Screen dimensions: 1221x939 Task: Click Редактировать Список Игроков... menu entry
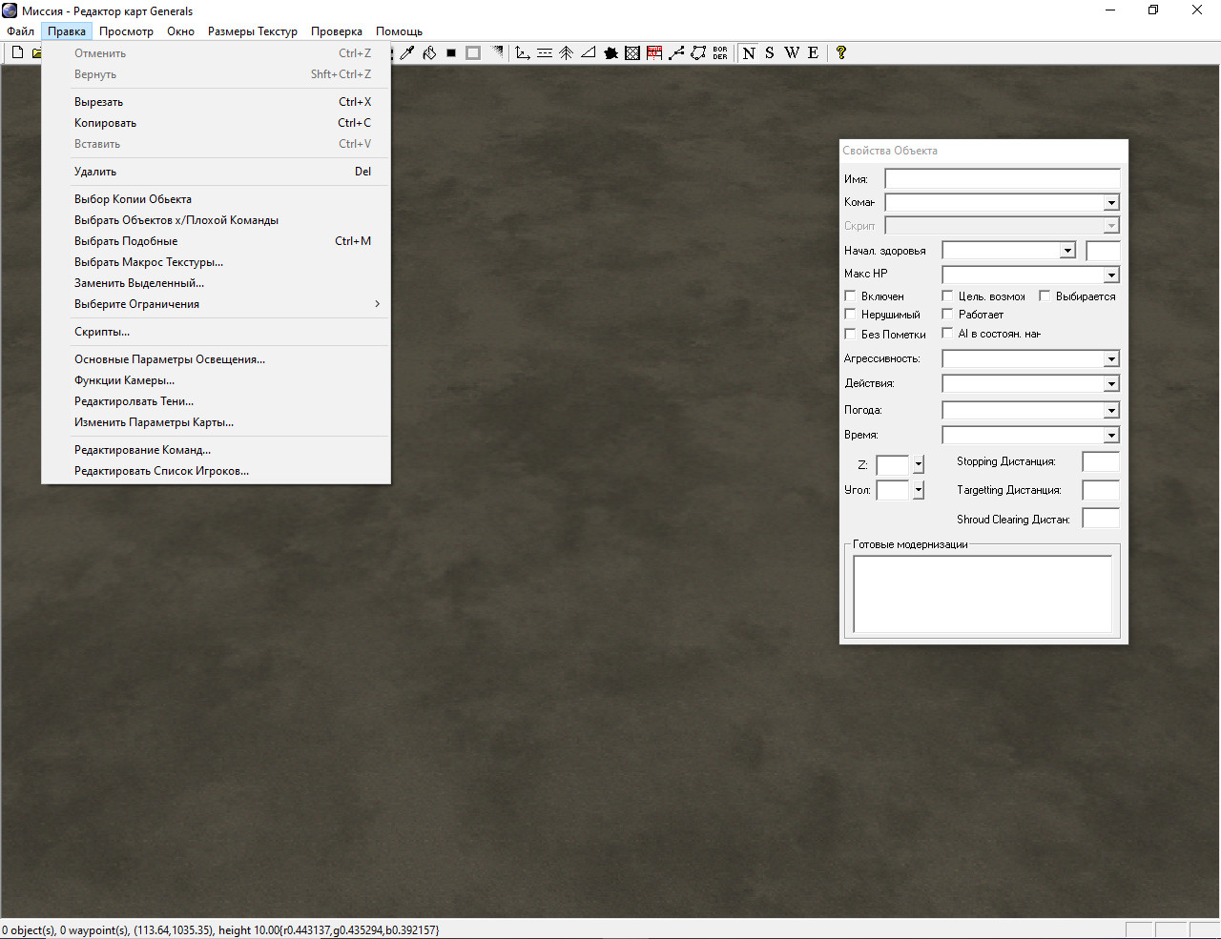[x=161, y=471]
